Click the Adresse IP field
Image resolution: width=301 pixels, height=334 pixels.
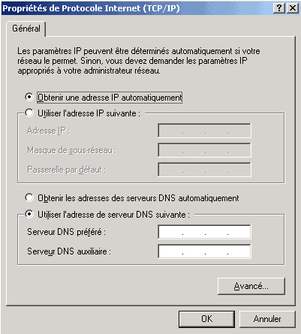click(x=204, y=131)
